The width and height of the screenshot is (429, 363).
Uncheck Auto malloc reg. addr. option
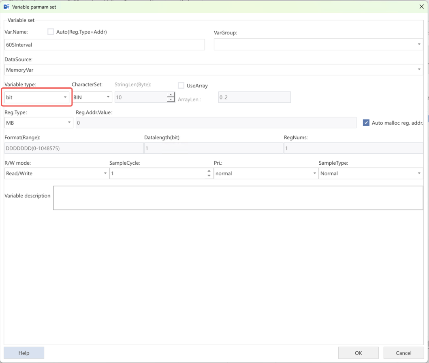click(366, 123)
